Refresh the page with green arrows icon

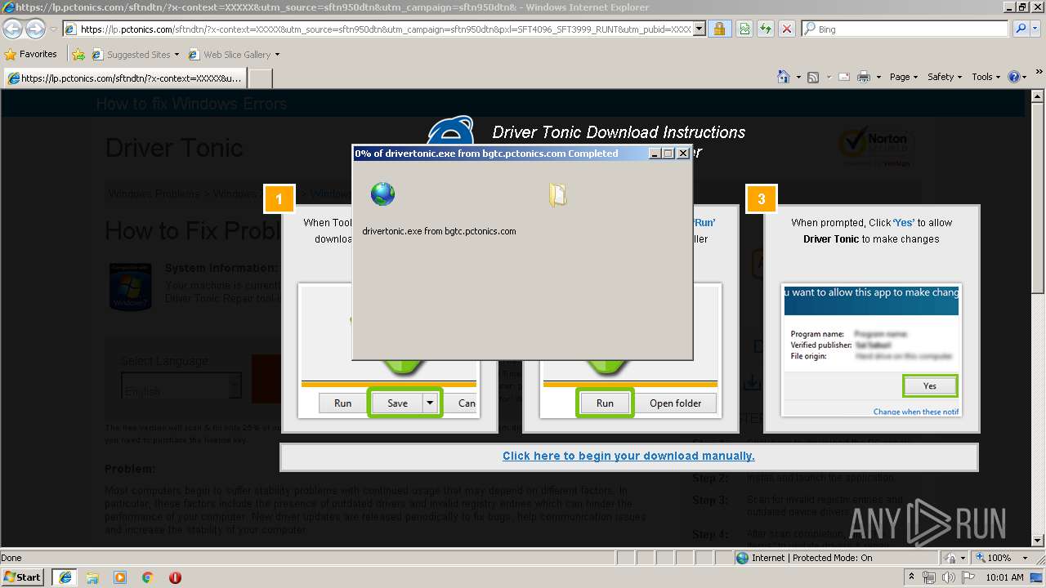coord(766,29)
